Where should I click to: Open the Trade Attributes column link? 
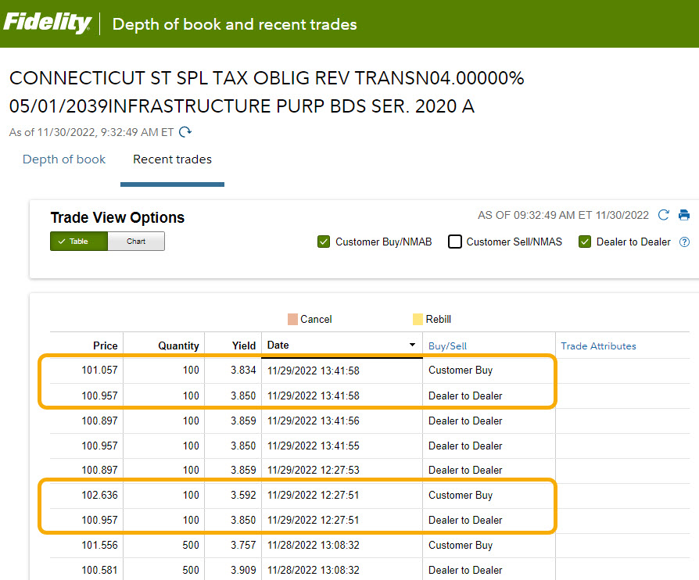(x=598, y=345)
